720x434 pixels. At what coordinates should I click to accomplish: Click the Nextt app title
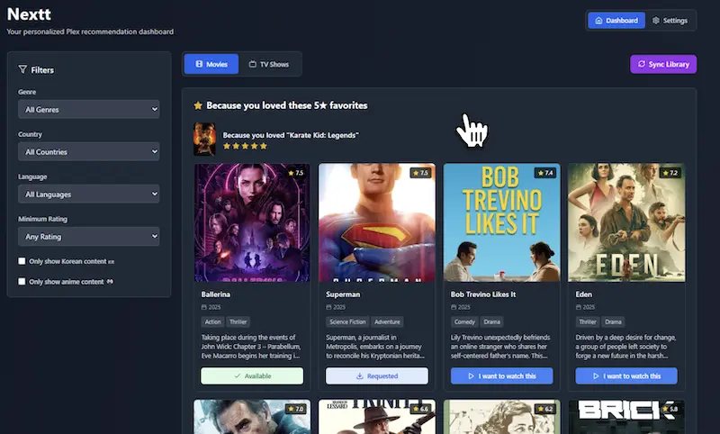coord(29,14)
